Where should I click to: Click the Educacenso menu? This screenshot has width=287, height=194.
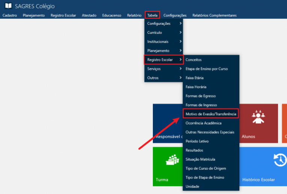pos(112,15)
